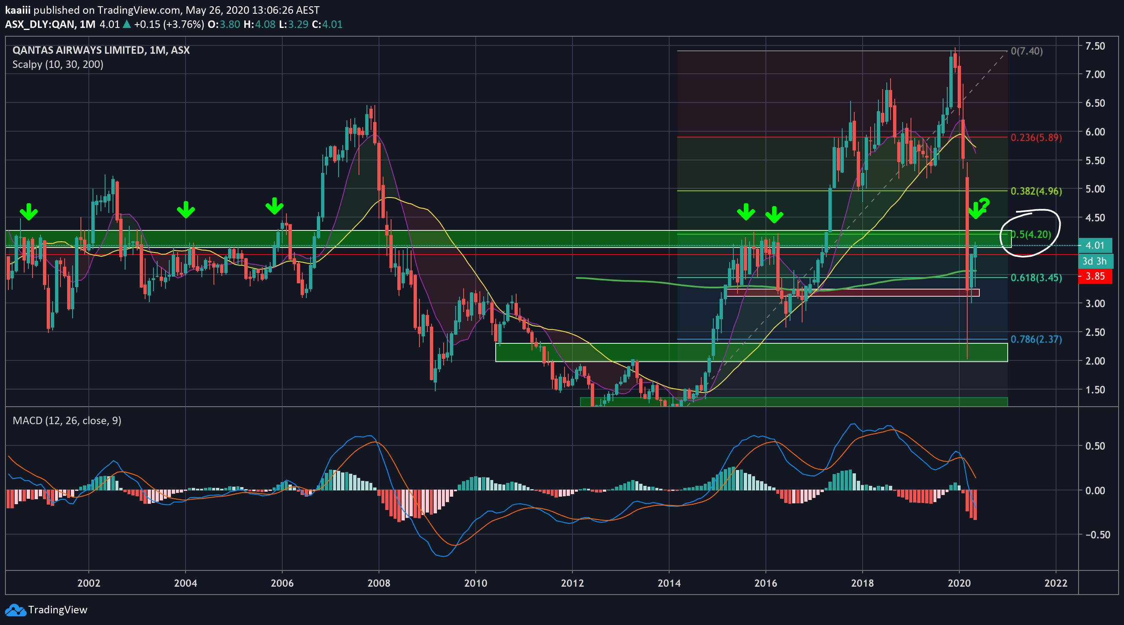1124x625 pixels.
Task: Click the TradingView.com text in the header
Action: [x=138, y=10]
